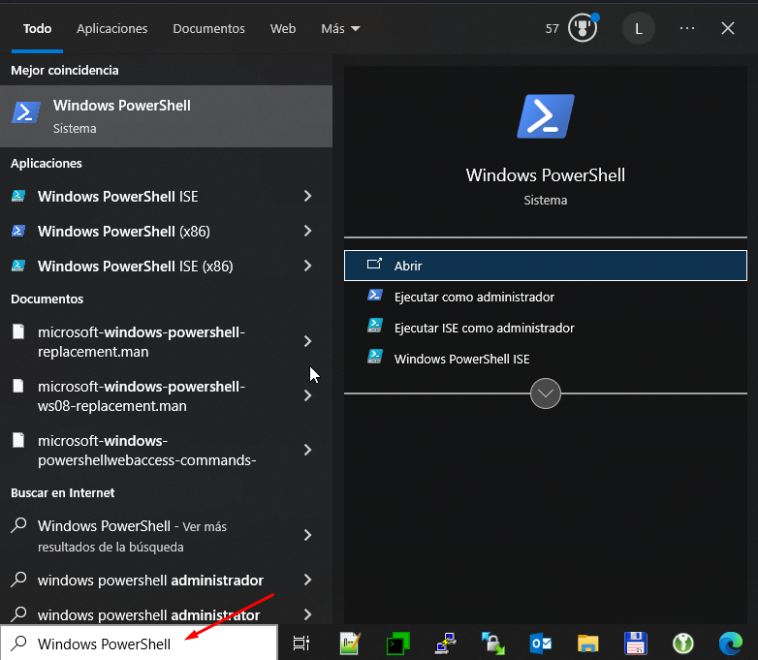Expand the powershellwebaccess-commands result arrow
Viewport: 758px width, 660px height.
tap(308, 450)
